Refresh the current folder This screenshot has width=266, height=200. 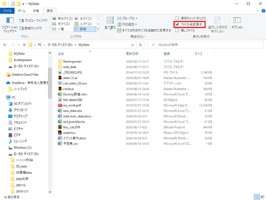coord(140,45)
